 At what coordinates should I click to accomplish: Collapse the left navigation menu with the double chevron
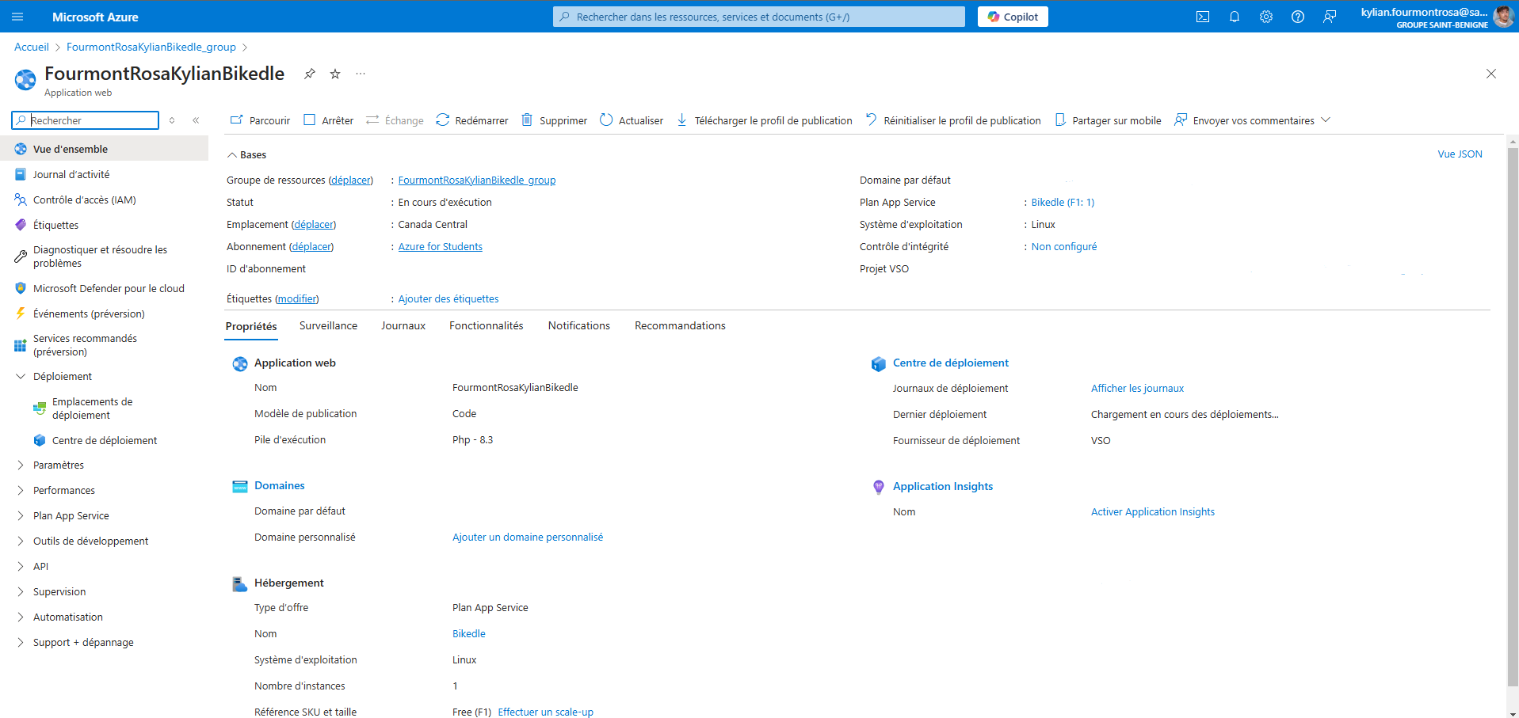pos(196,120)
